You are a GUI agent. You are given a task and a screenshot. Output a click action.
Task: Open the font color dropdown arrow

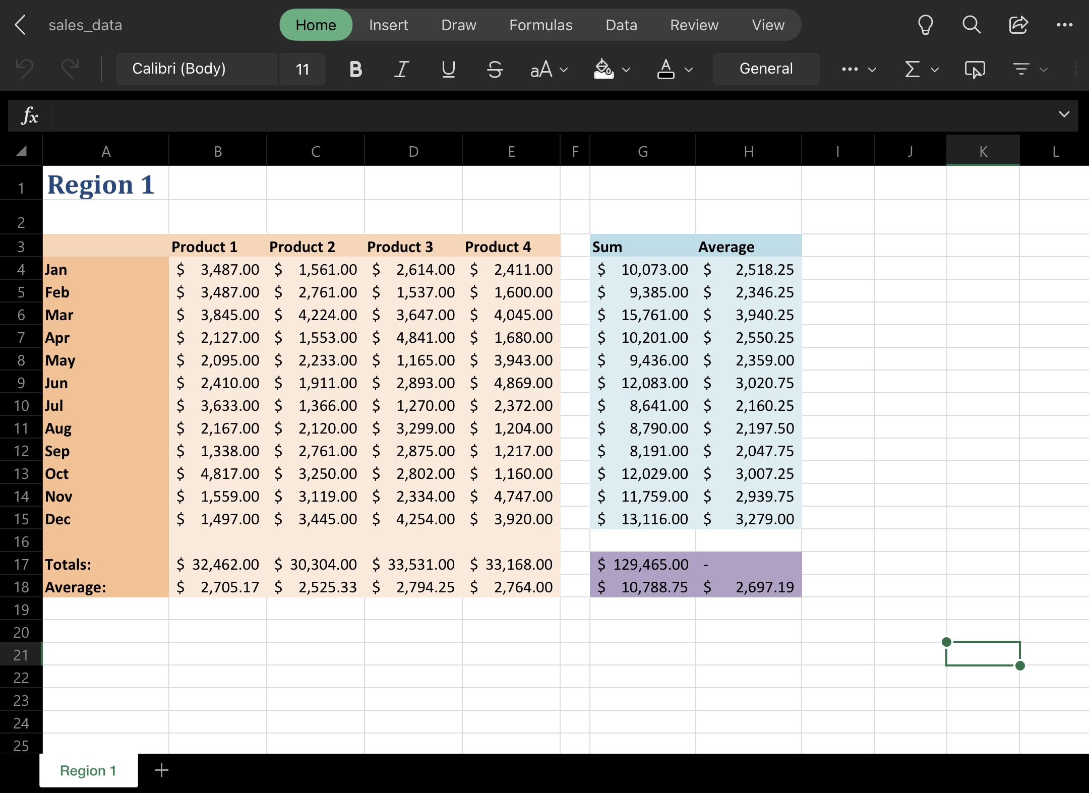(688, 70)
